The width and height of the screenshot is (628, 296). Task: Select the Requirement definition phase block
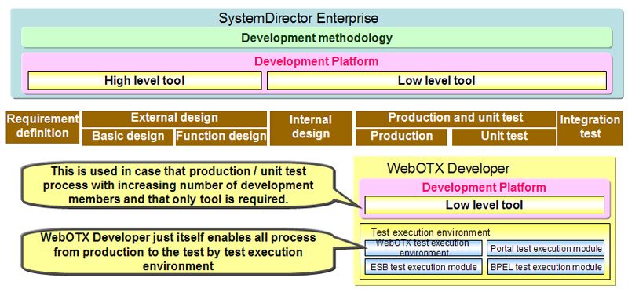click(42, 127)
